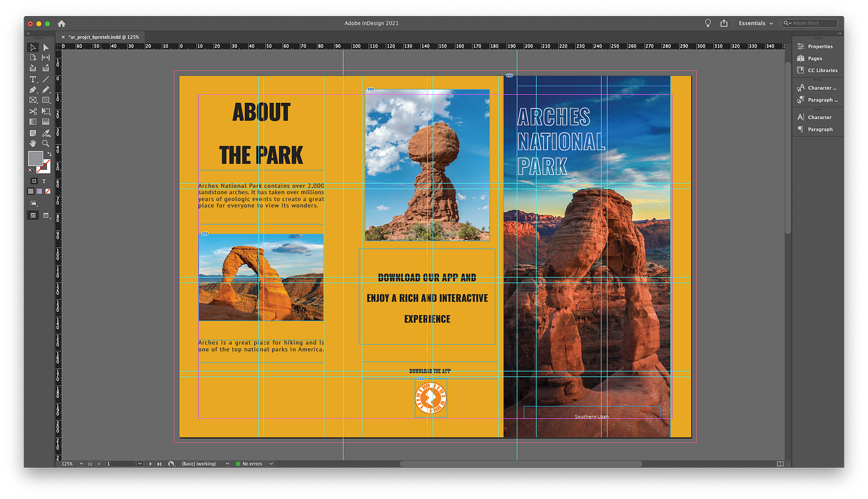Expand the Tools panel double arrows
868x499 pixels.
(x=29, y=33)
